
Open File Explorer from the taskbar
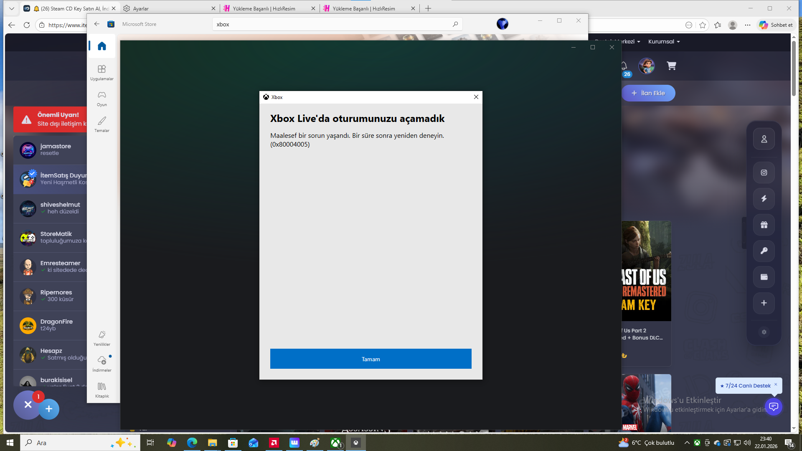pos(212,443)
